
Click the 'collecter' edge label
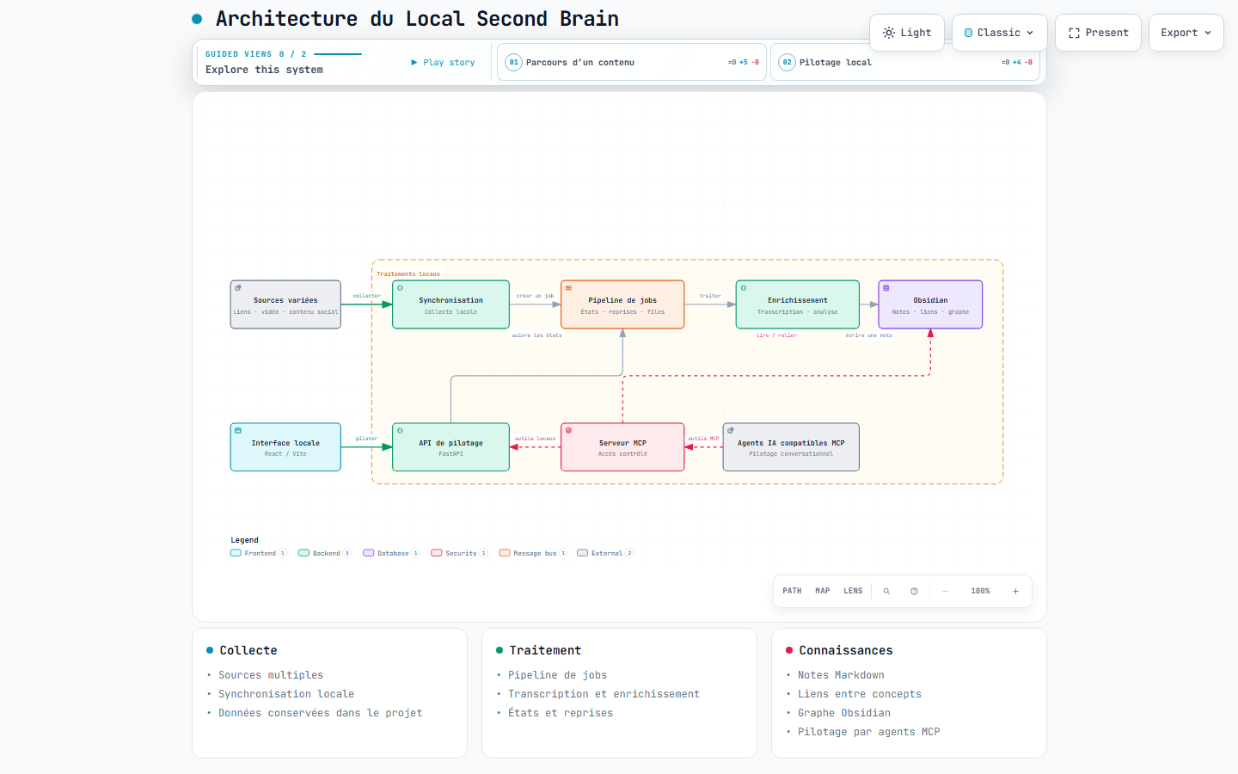pyautogui.click(x=366, y=296)
